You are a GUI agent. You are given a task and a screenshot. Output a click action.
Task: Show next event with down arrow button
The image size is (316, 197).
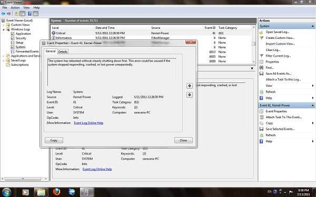coord(190,95)
